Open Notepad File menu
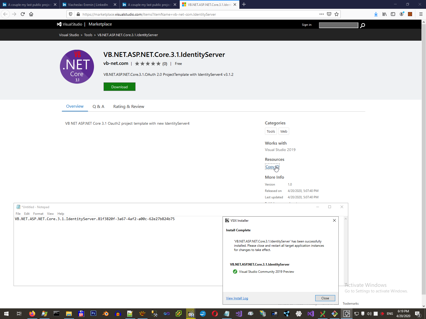The image size is (426, 319). (18, 214)
